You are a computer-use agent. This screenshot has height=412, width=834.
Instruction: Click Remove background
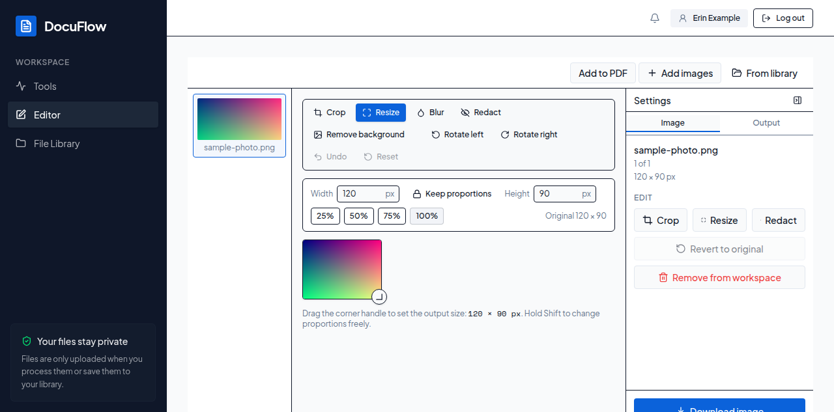[359, 135]
